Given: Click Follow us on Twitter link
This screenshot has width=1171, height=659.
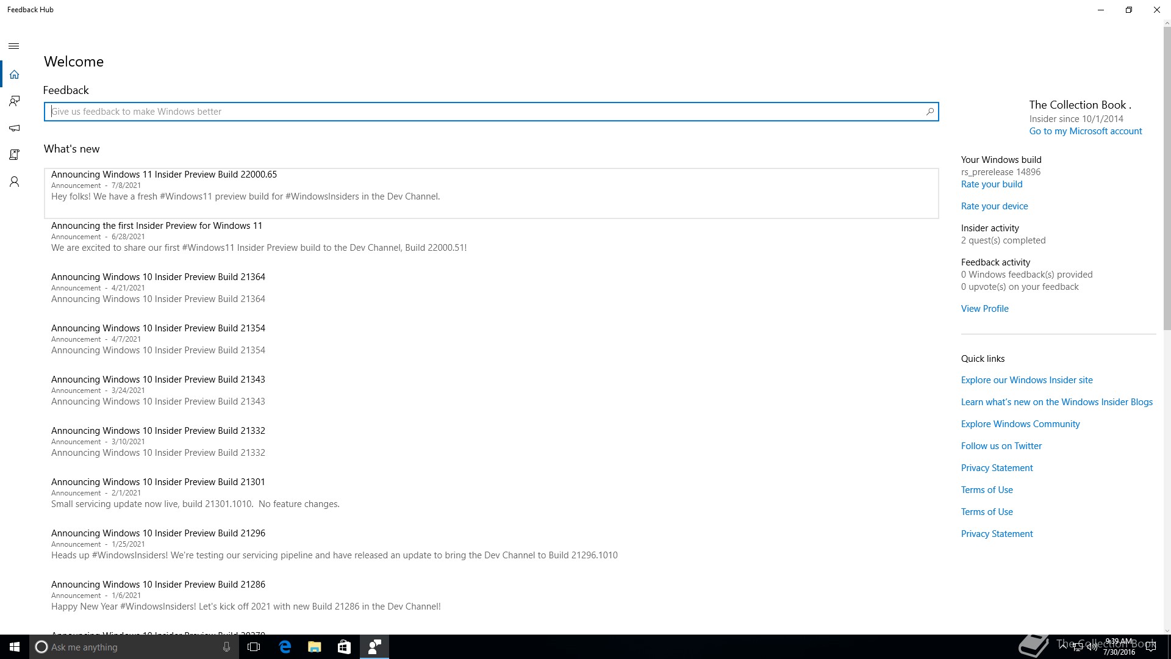Looking at the screenshot, I should click(1001, 446).
